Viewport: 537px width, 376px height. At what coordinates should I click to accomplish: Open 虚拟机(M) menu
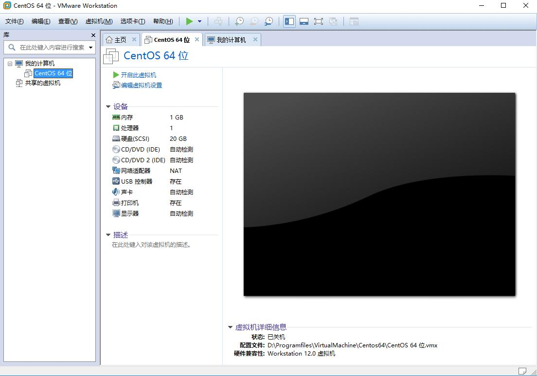click(99, 21)
